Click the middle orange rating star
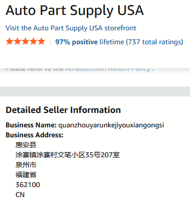 click(25, 41)
